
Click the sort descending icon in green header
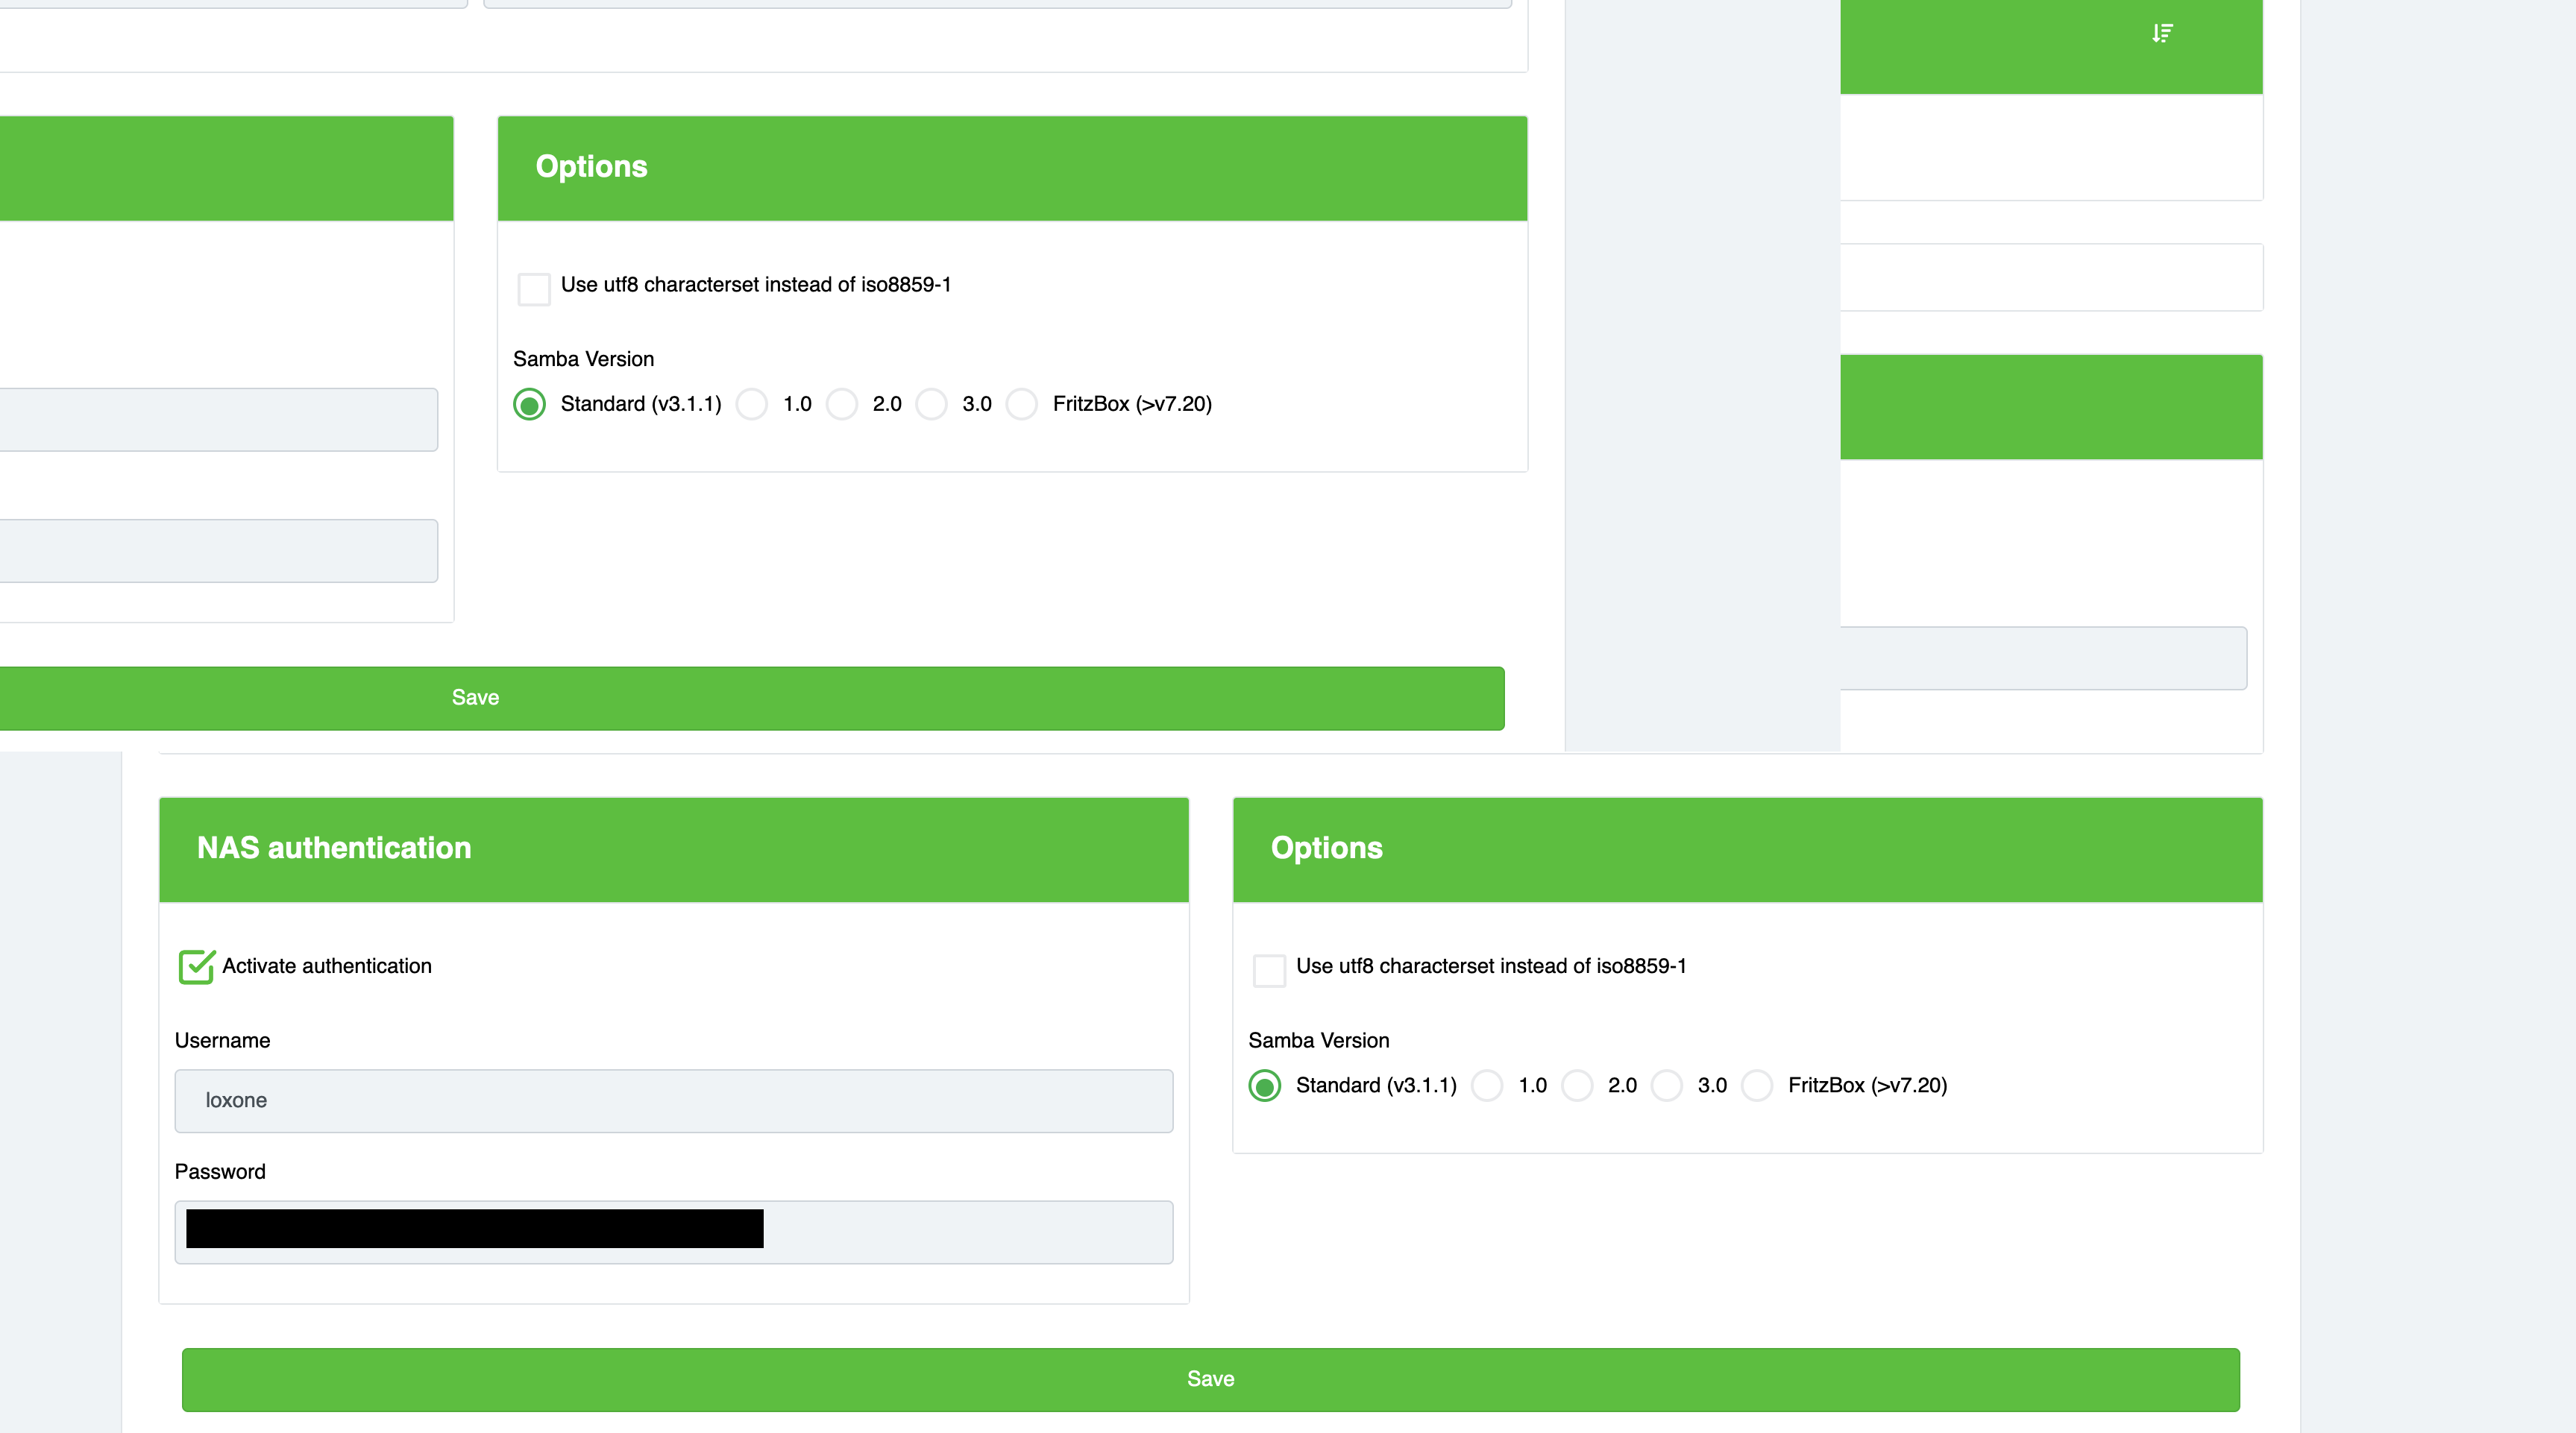pyautogui.click(x=2162, y=34)
